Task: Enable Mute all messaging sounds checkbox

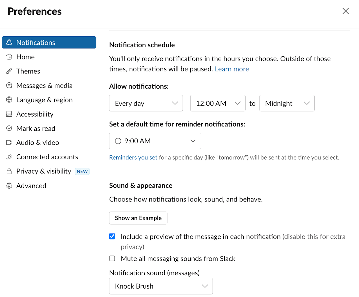Action: coord(112,258)
